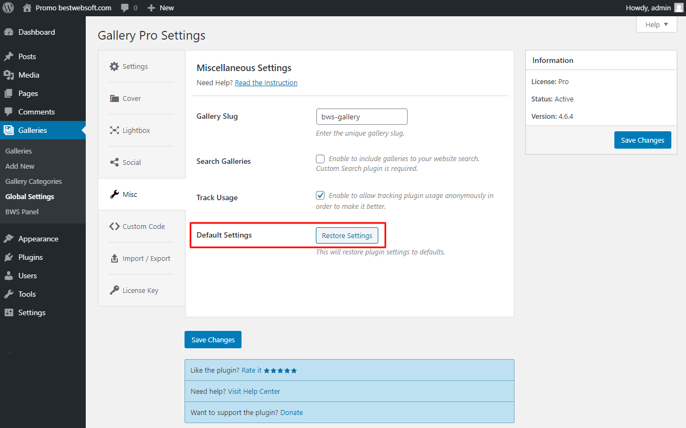
Task: Open the Social tab
Action: click(141, 162)
